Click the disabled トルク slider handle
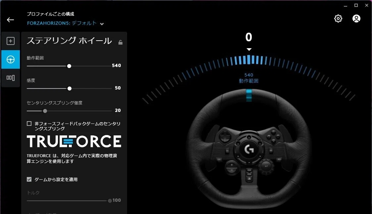The image size is (372, 214). [x=110, y=201]
